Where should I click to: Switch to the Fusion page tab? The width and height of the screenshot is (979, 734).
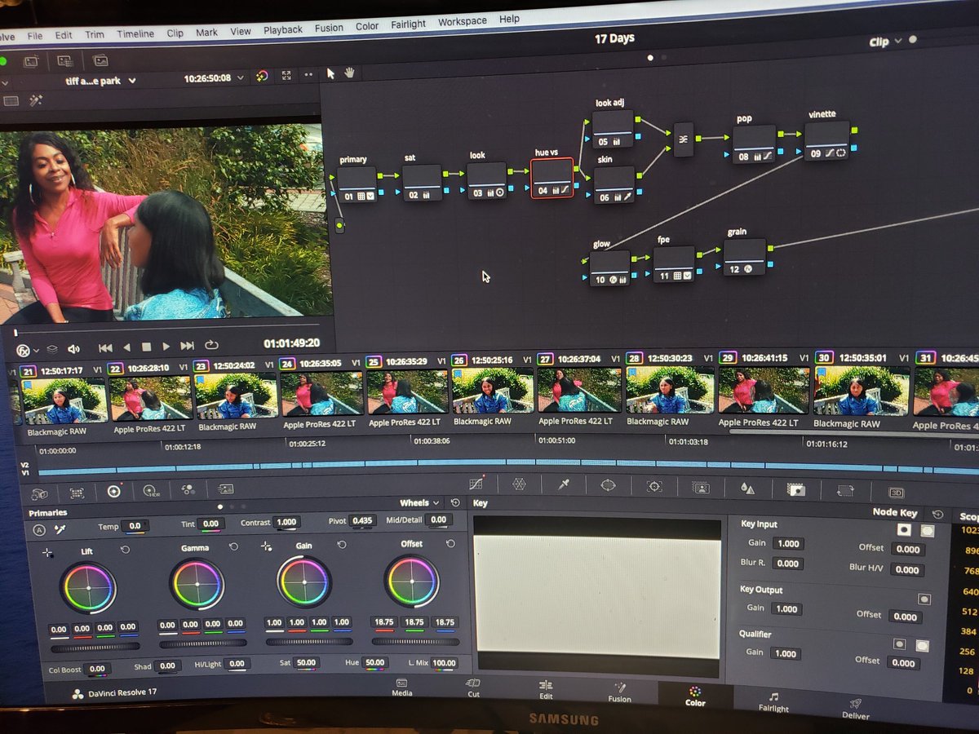point(620,692)
